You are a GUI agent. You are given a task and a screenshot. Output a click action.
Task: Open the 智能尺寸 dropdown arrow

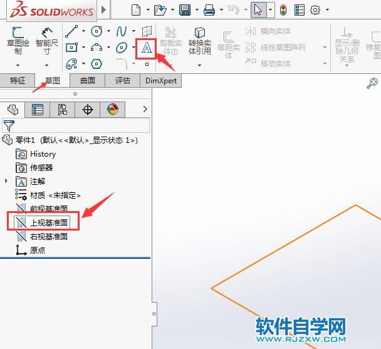pos(46,65)
